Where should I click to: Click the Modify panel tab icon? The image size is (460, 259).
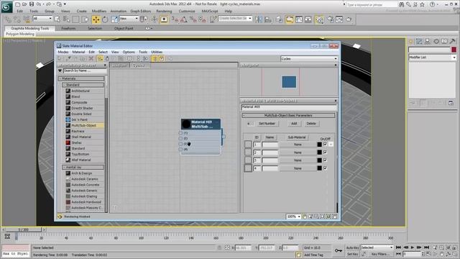click(x=419, y=42)
